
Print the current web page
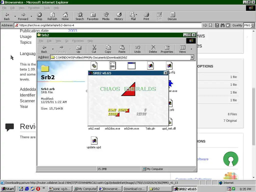(146, 16)
